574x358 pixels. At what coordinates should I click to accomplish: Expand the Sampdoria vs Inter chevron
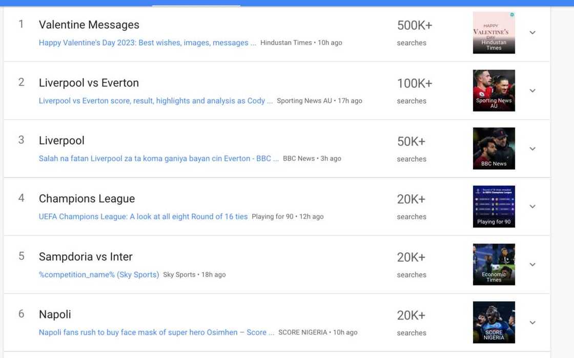click(x=532, y=264)
